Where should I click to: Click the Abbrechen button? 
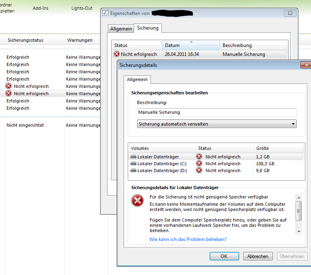coord(258,256)
